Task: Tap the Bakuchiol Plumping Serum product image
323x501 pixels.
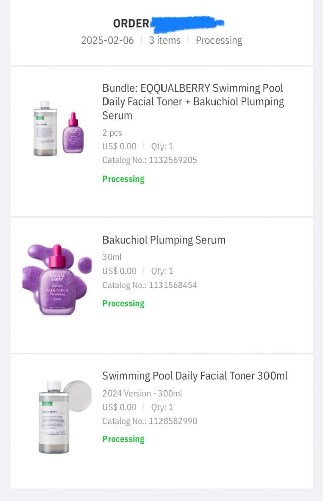Action: tap(57, 280)
